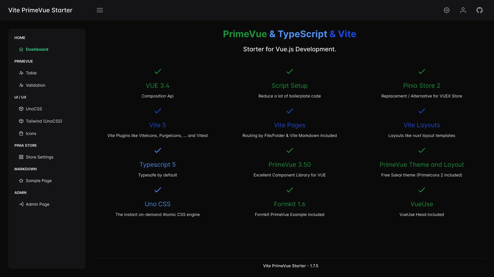Go to the Admin Page
Screen dimensions: 494x277
[47, 204]
